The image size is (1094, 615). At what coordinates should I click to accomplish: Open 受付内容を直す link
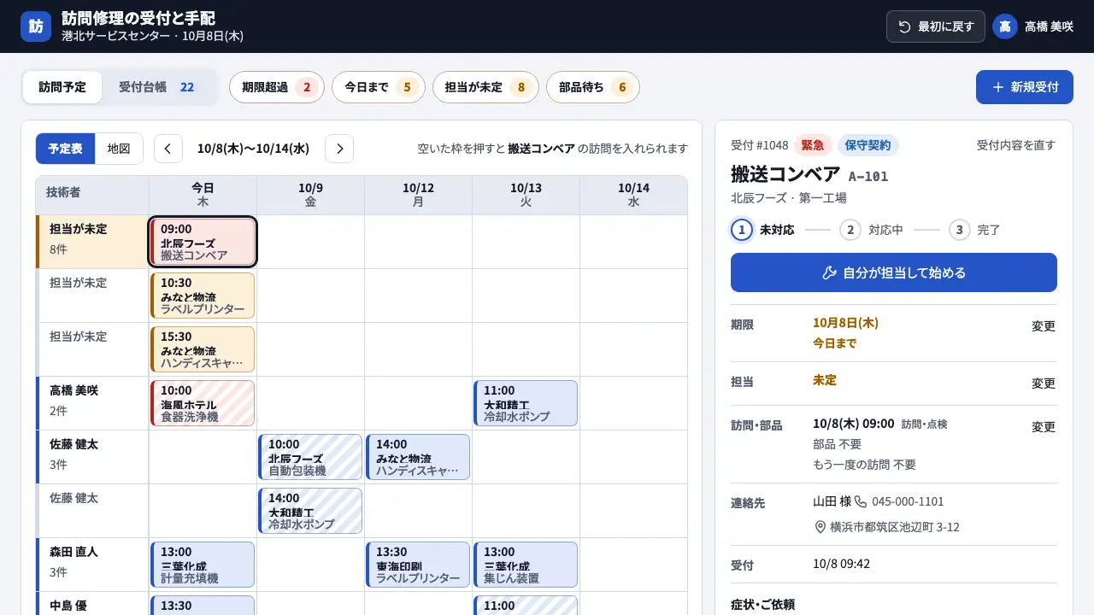(x=1016, y=145)
